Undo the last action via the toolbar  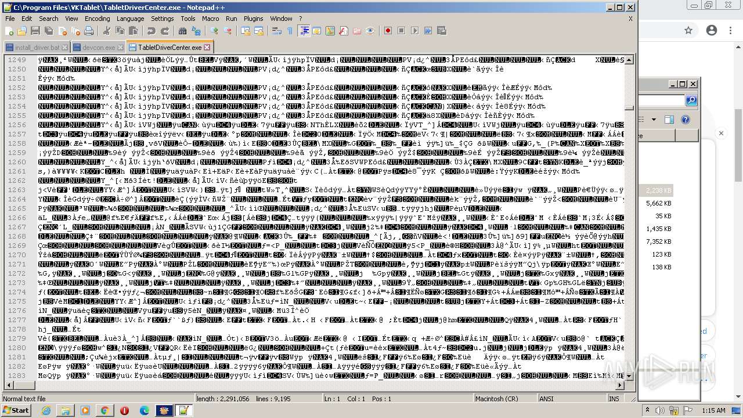click(152, 31)
